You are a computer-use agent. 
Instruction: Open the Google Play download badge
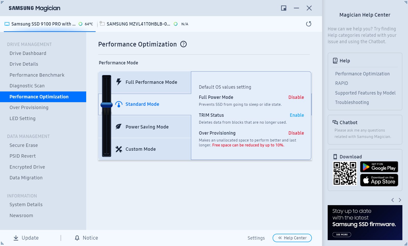click(379, 167)
